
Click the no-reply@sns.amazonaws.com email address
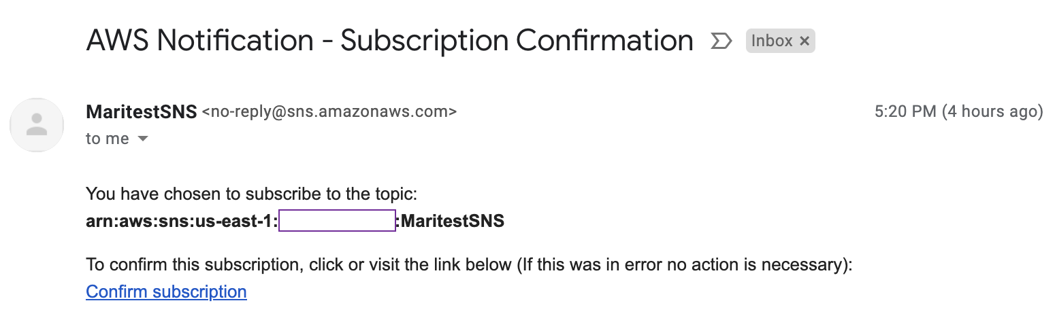pyautogui.click(x=329, y=111)
